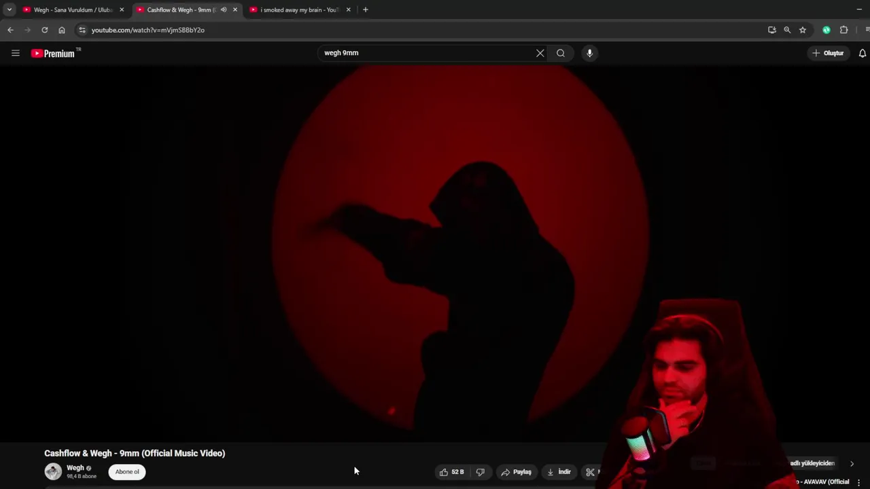Open browser zoom magnifier icon
This screenshot has height=489, width=870.
(x=787, y=30)
